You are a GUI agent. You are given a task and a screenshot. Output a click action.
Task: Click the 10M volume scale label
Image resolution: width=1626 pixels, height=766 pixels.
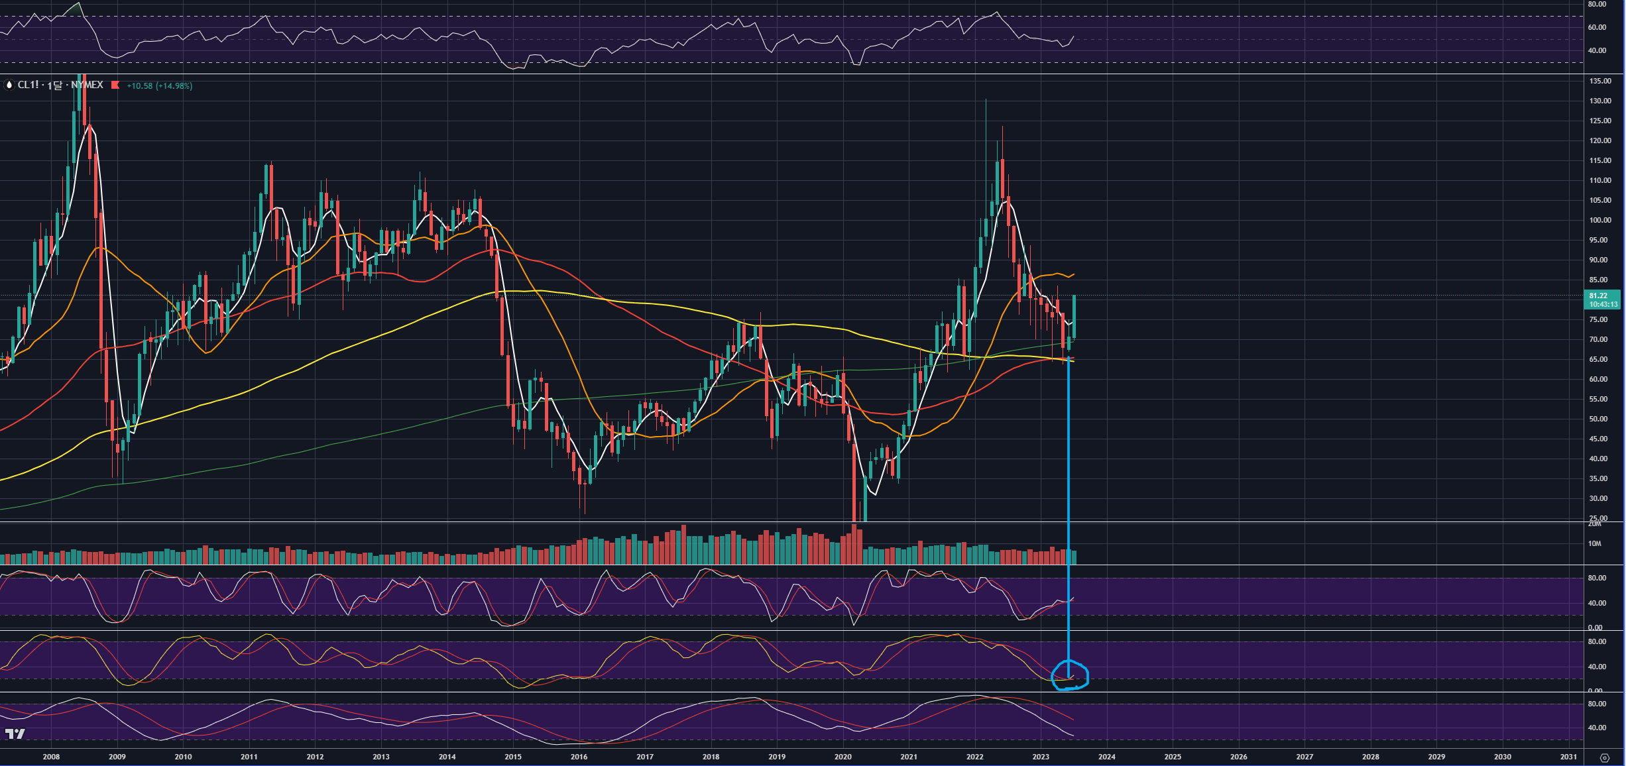pyautogui.click(x=1594, y=543)
